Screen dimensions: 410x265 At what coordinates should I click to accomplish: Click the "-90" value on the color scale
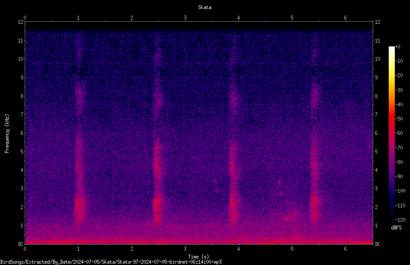(x=399, y=176)
